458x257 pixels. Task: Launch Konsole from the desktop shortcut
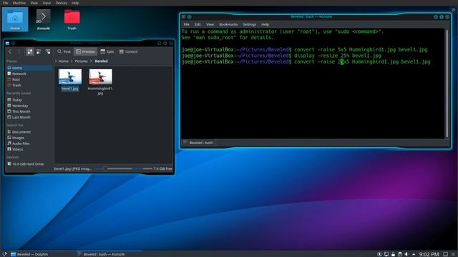coord(43,19)
